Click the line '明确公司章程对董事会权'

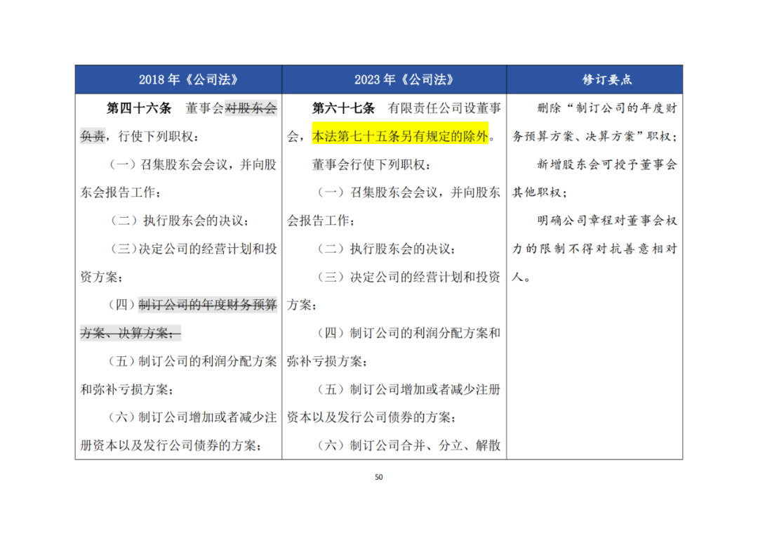pos(607,221)
